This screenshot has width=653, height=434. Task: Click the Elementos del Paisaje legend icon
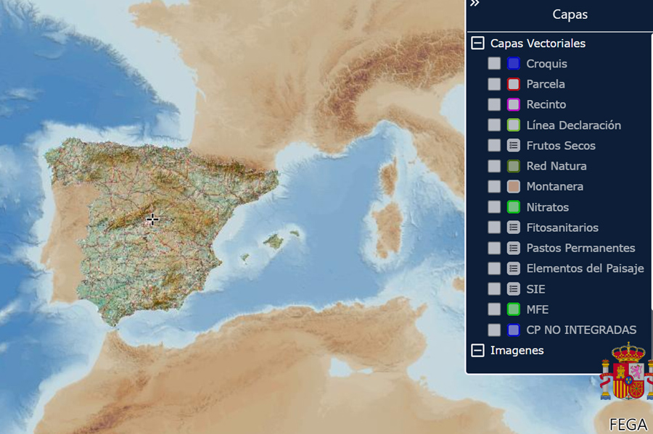coord(514,268)
